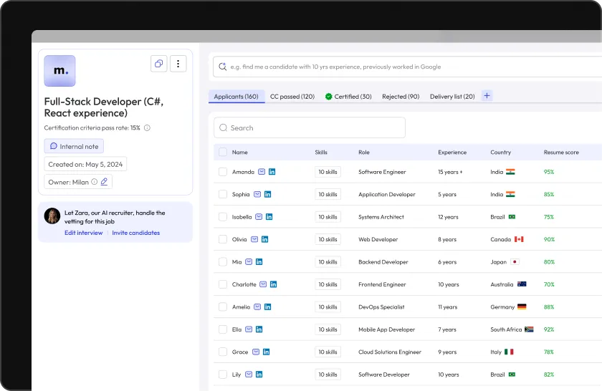Click the copy job icon button
602x391 pixels.
(159, 64)
